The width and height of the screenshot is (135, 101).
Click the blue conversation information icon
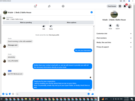[92, 12]
